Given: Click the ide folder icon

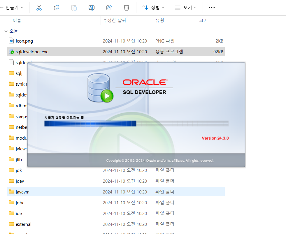Looking at the screenshot, I should 11,213.
